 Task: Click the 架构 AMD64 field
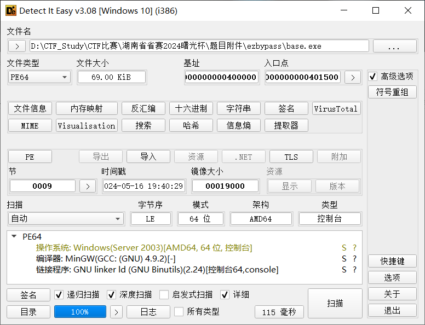261,219
